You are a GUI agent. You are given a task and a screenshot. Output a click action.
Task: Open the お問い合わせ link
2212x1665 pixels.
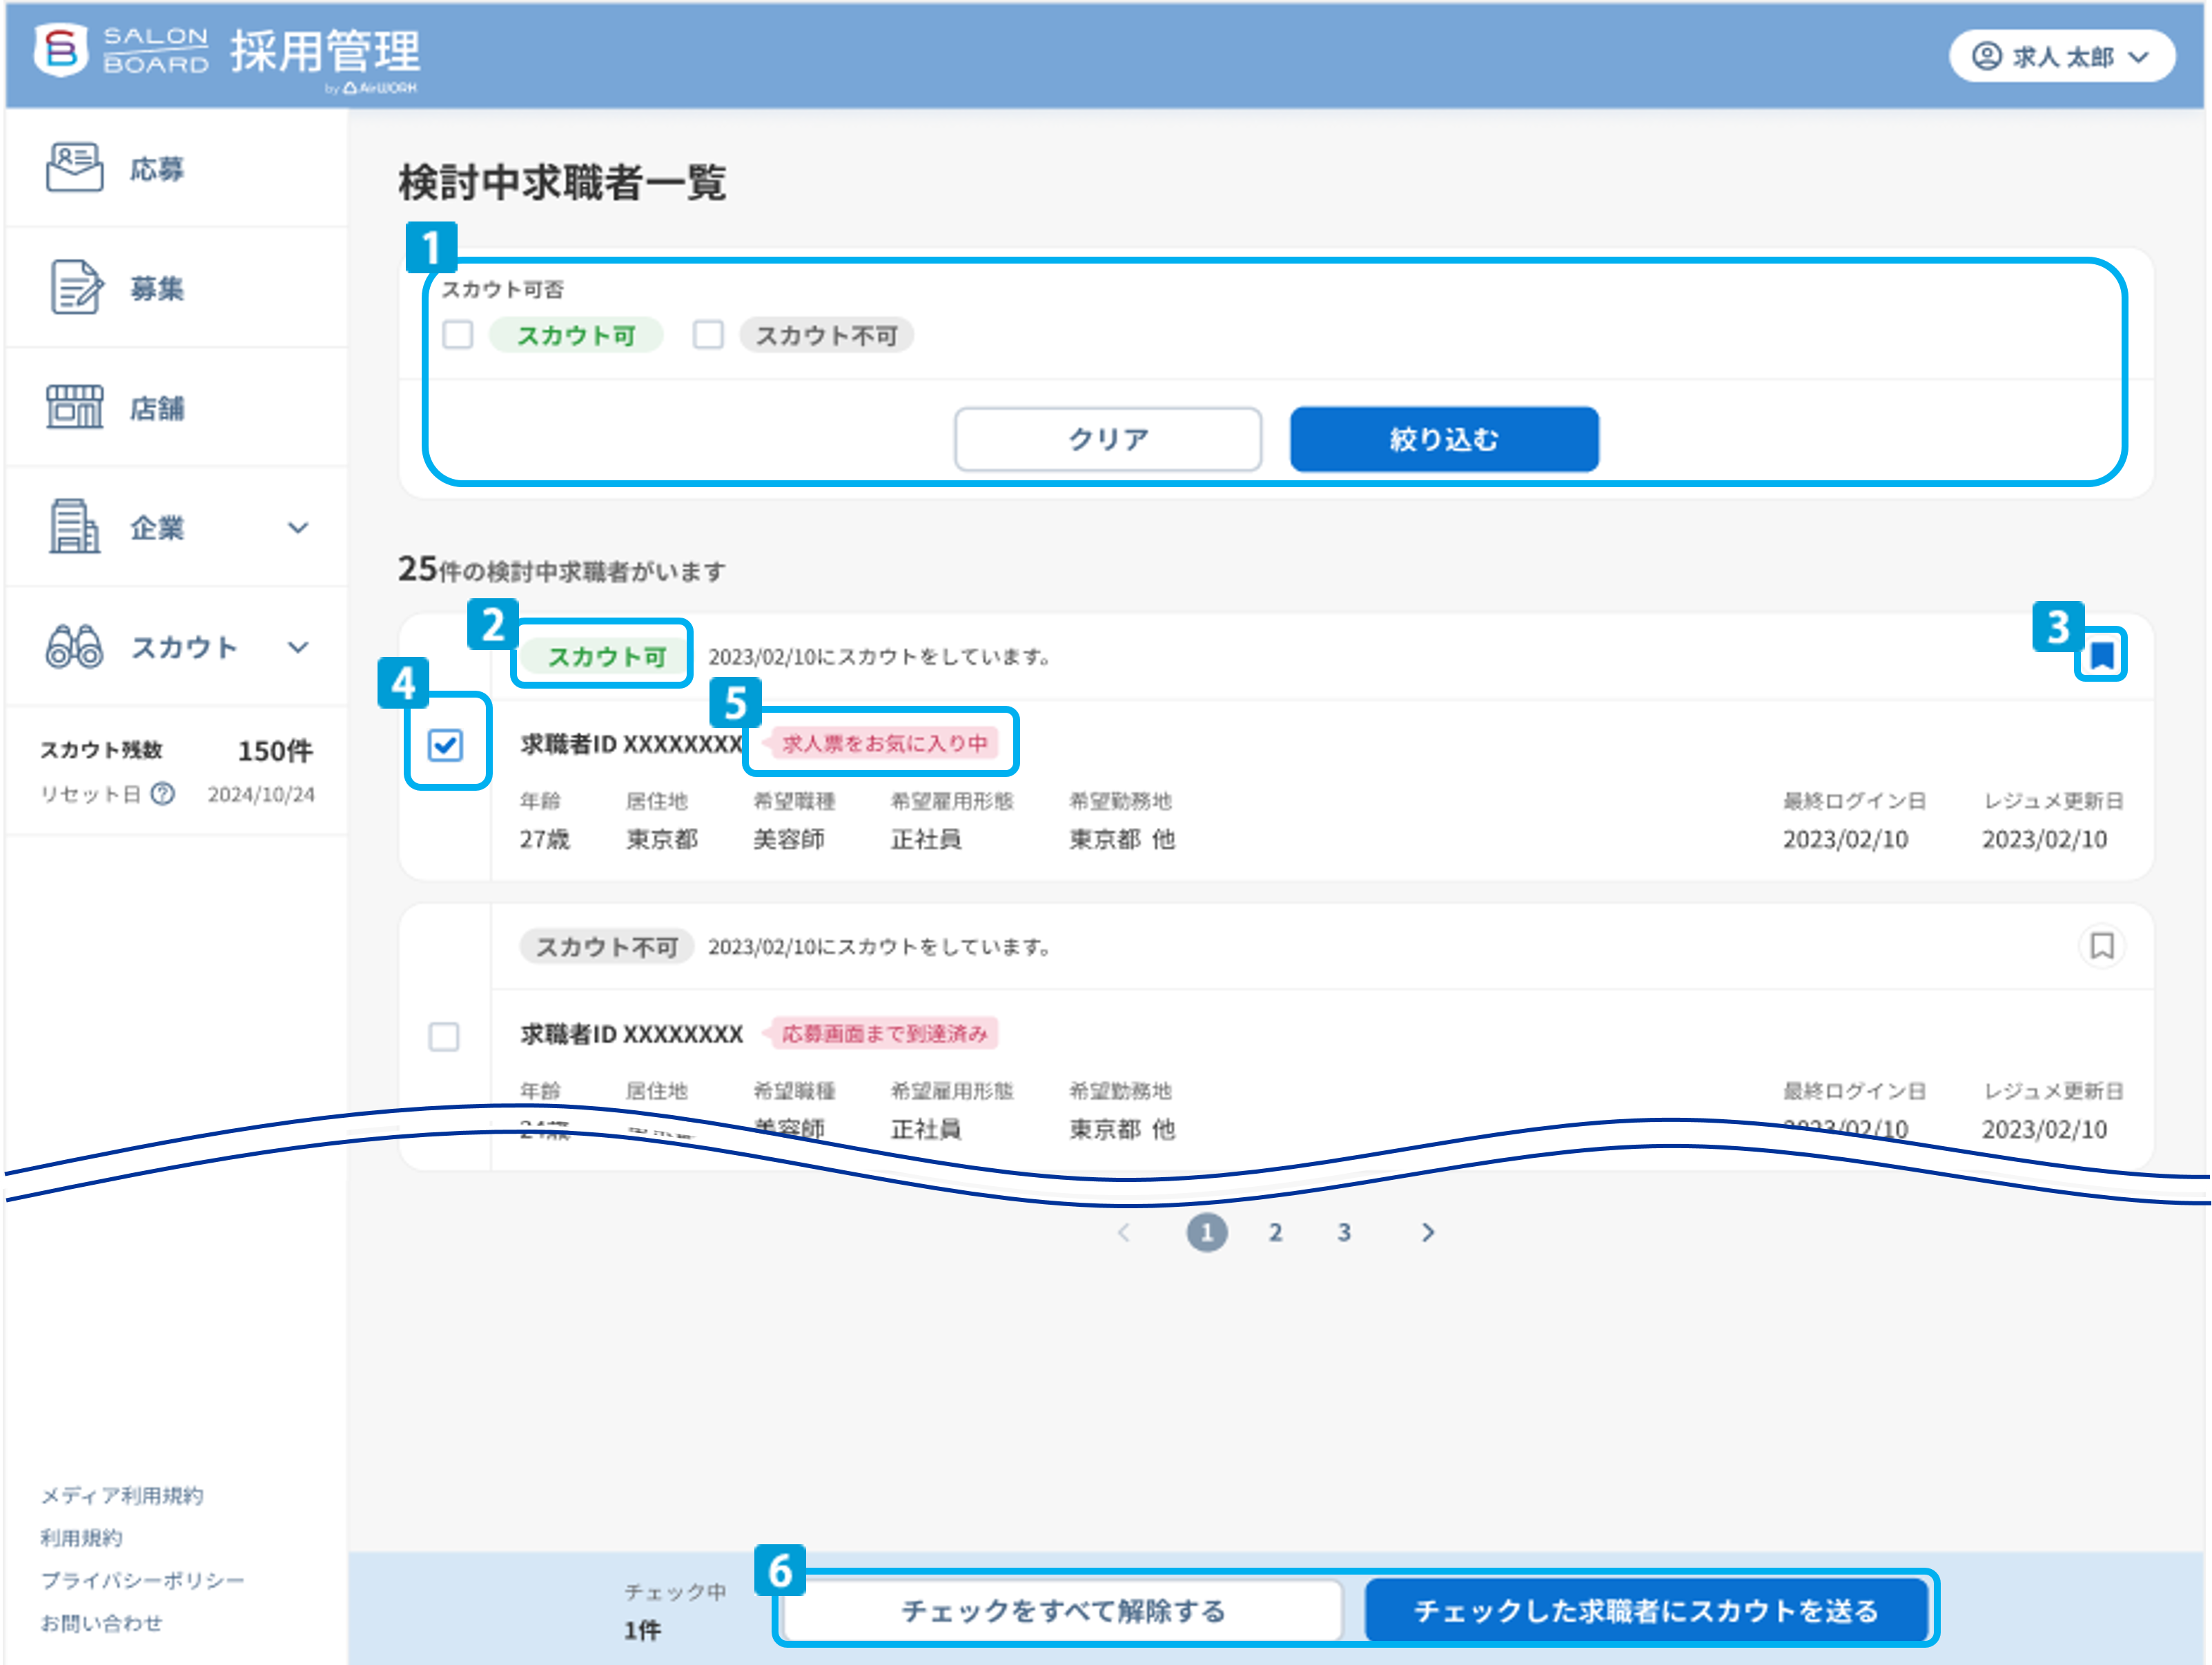pyautogui.click(x=101, y=1623)
